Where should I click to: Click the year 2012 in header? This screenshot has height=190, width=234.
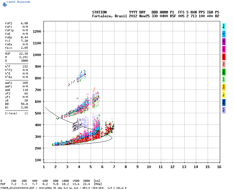pyautogui.click(x=133, y=16)
